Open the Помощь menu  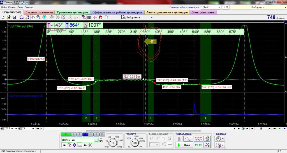[29, 7]
